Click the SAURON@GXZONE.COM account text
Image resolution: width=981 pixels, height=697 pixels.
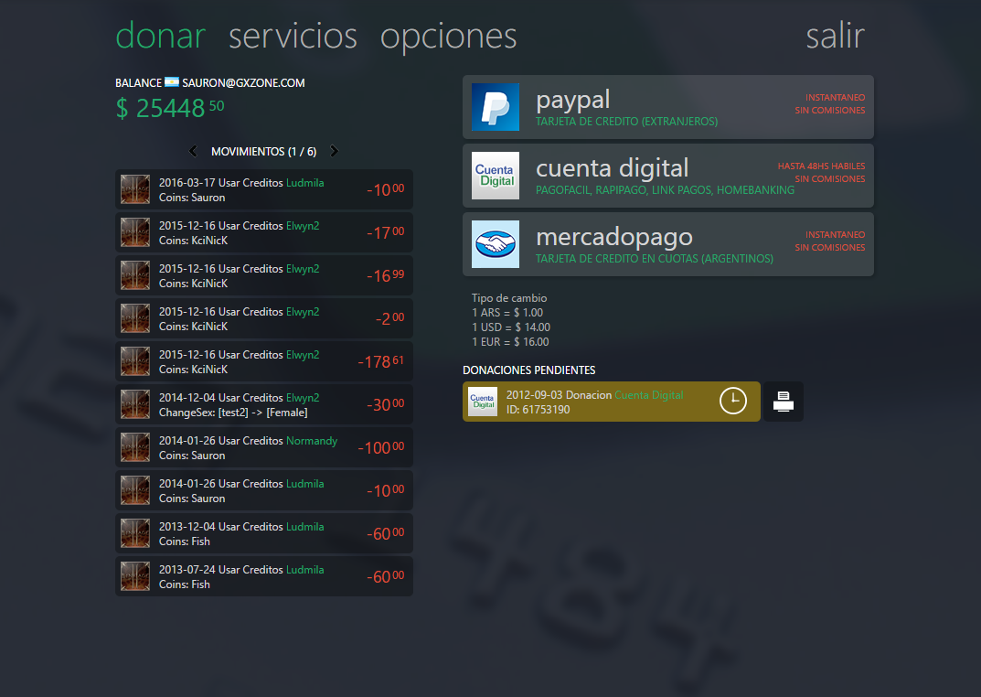click(x=243, y=82)
